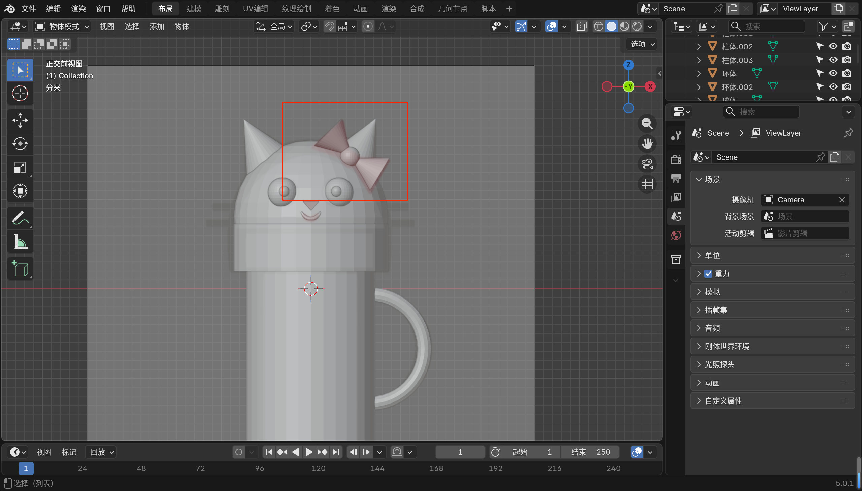862x491 pixels.
Task: Select the Rotate tool
Action: 20,144
